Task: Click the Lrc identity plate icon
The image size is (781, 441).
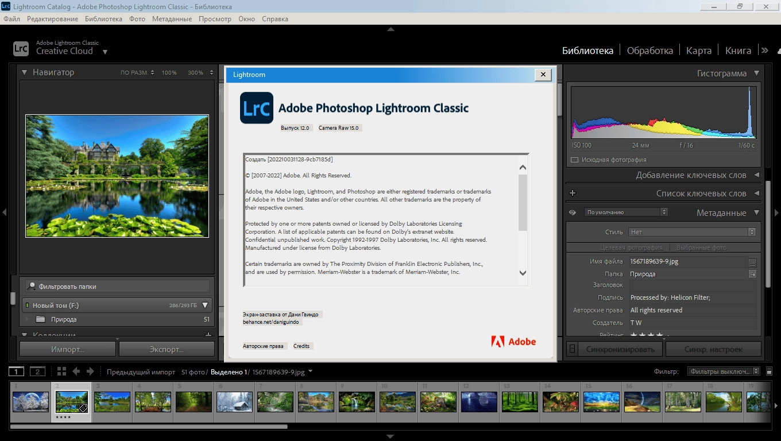Action: point(21,48)
